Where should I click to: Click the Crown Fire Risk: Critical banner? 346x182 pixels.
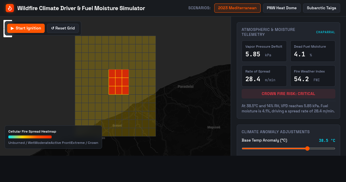(x=288, y=94)
